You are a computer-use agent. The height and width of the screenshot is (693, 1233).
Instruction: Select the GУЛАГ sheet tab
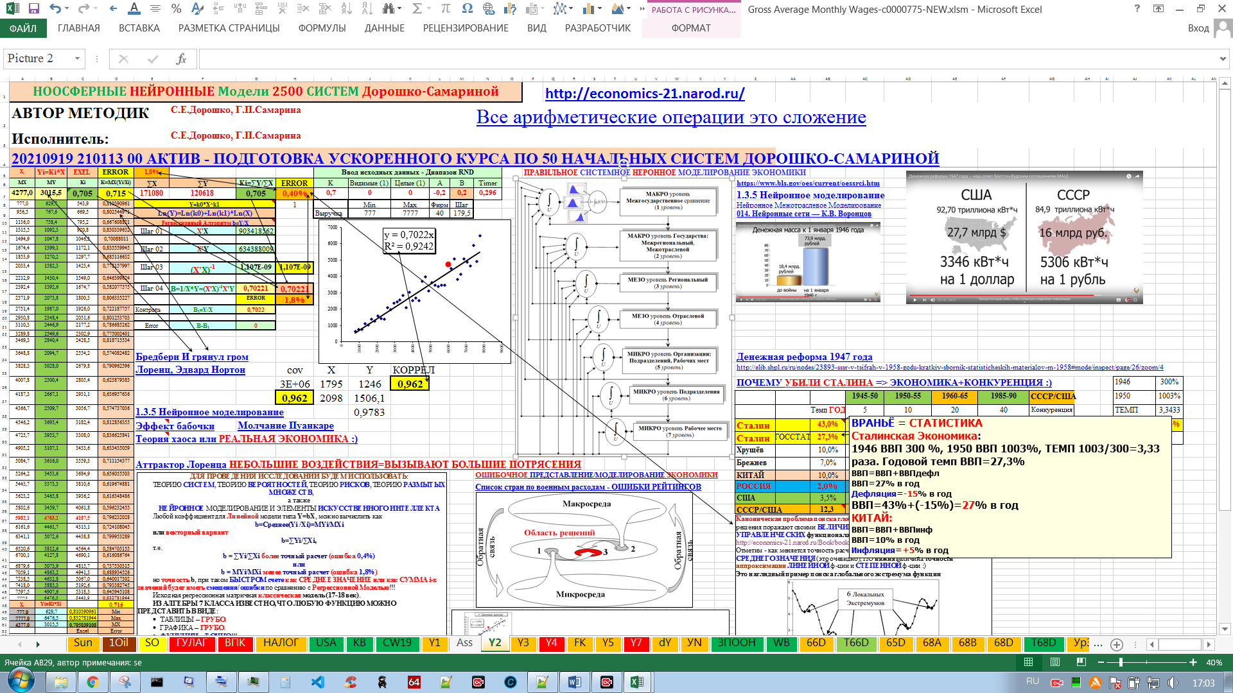point(191,643)
